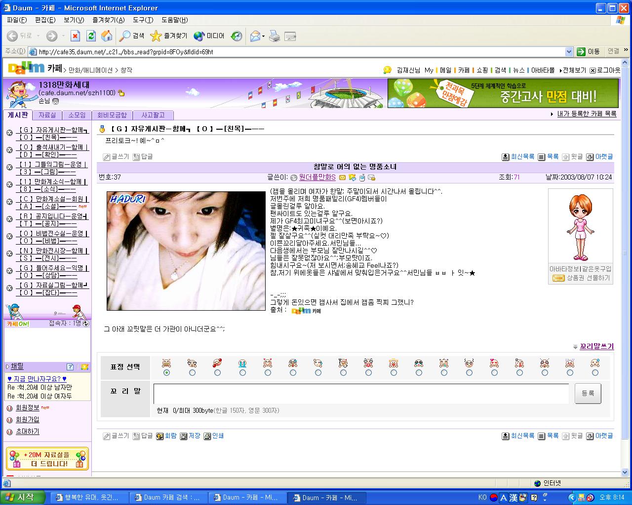The width and height of the screenshot is (632, 505).
Task: Open the 즐겨찾기(A) menu
Action: 108,20
